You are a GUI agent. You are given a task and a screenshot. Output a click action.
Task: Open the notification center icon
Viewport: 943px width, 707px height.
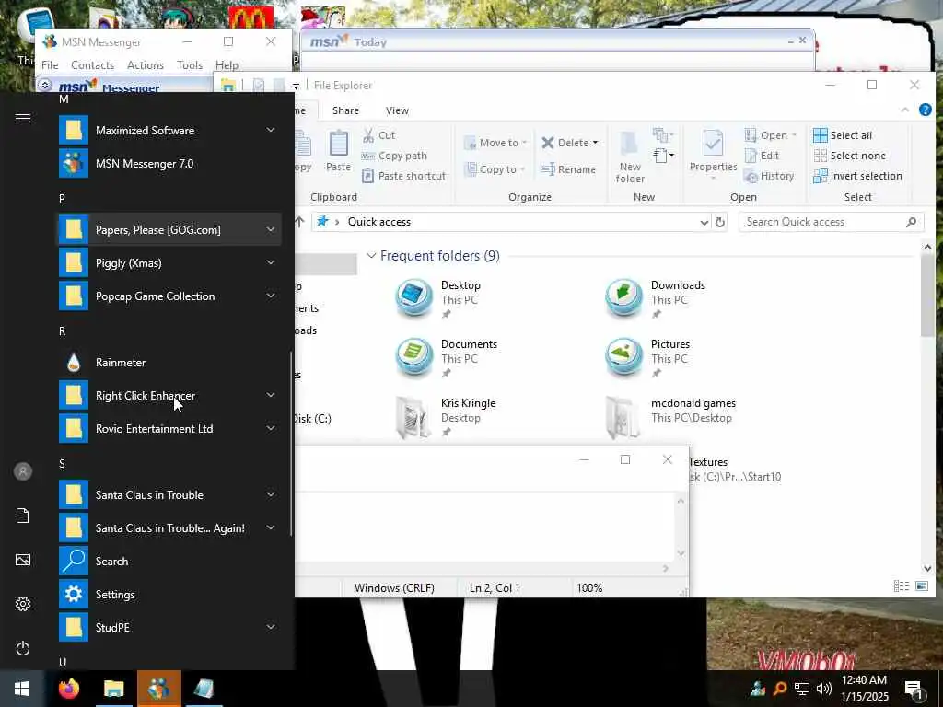pos(914,689)
